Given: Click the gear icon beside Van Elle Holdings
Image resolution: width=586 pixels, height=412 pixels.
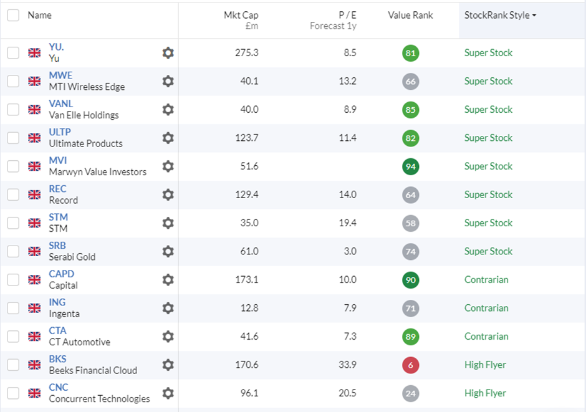Looking at the screenshot, I should 168,110.
